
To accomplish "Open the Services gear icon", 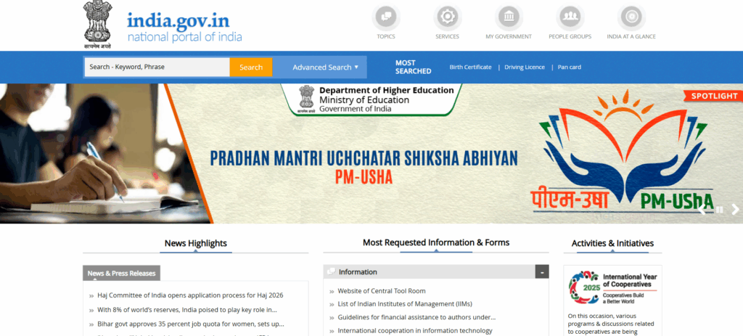I will coord(447,17).
